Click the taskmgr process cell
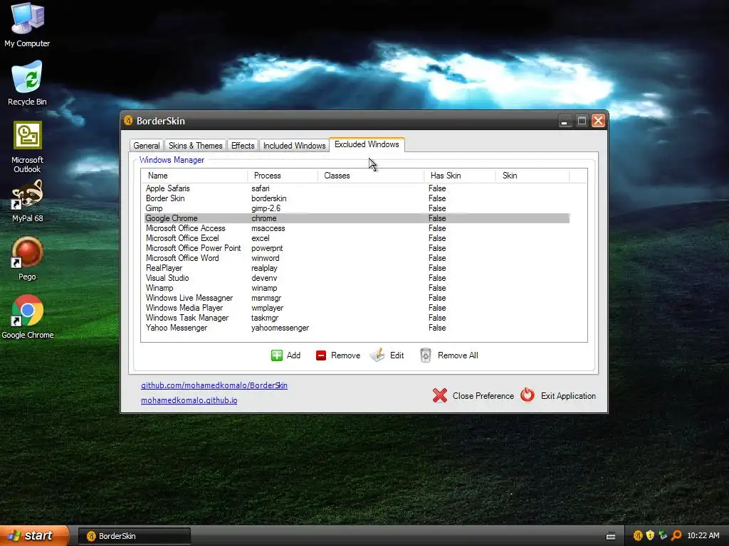729x546 pixels. 265,318
